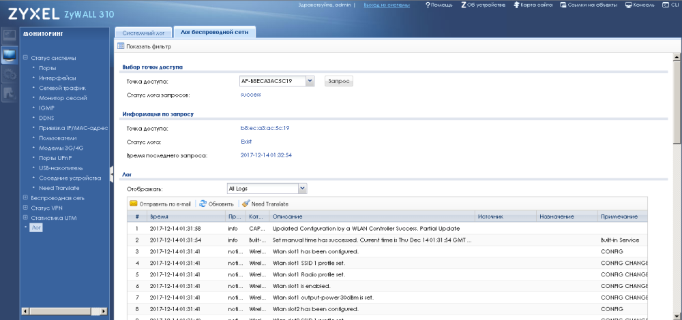Sort by the Описание column header
The image size is (682, 320).
371,217
